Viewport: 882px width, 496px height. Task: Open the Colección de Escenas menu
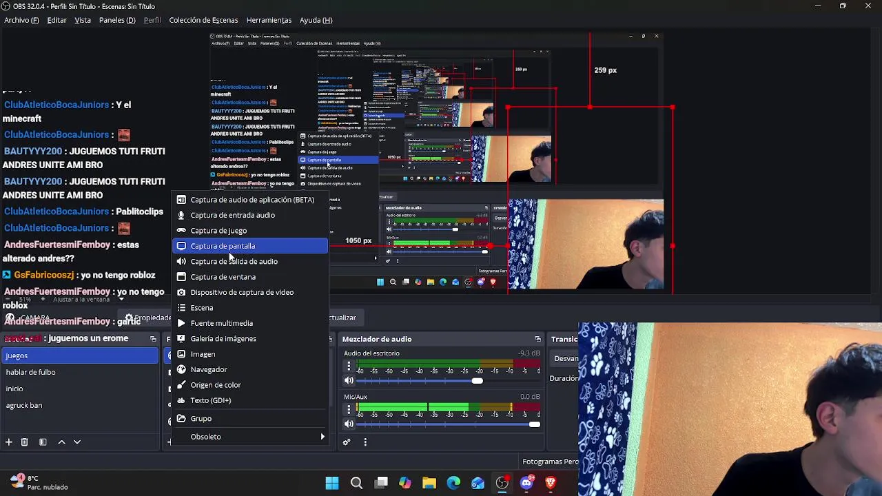click(203, 20)
